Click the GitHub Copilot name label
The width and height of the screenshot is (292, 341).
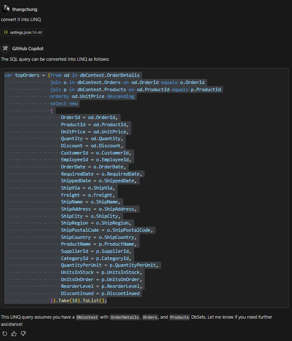[x=28, y=49]
